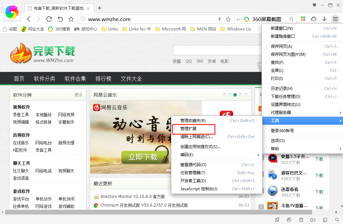Image resolution: width=343 pixels, height=224 pixels.
Task: Click the 360 browser logo
Action: coord(12,12)
